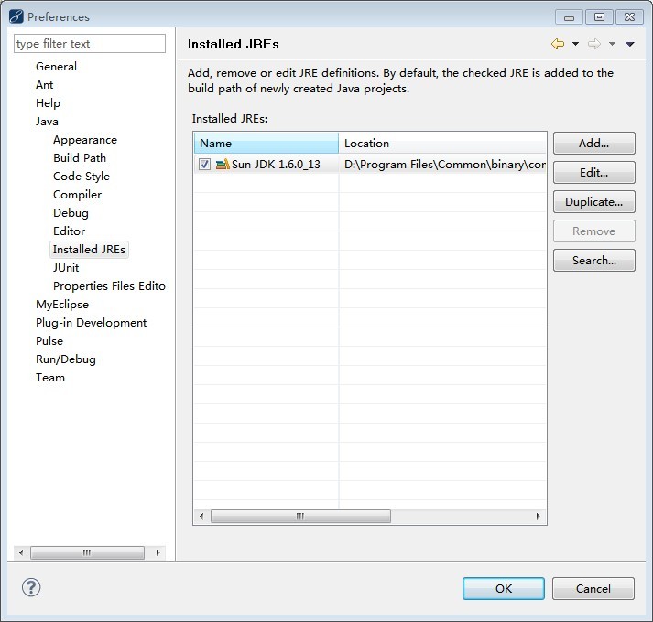Minimize the Preferences window
The width and height of the screenshot is (653, 622).
569,17
